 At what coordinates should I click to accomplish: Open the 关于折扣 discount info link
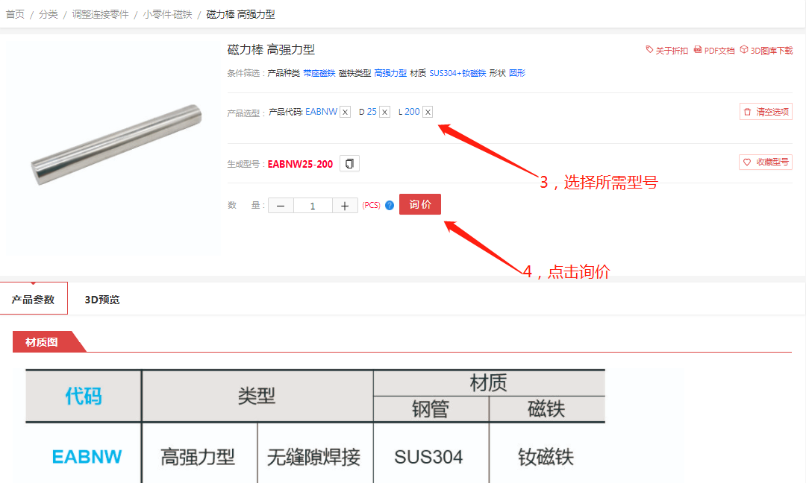click(x=666, y=51)
